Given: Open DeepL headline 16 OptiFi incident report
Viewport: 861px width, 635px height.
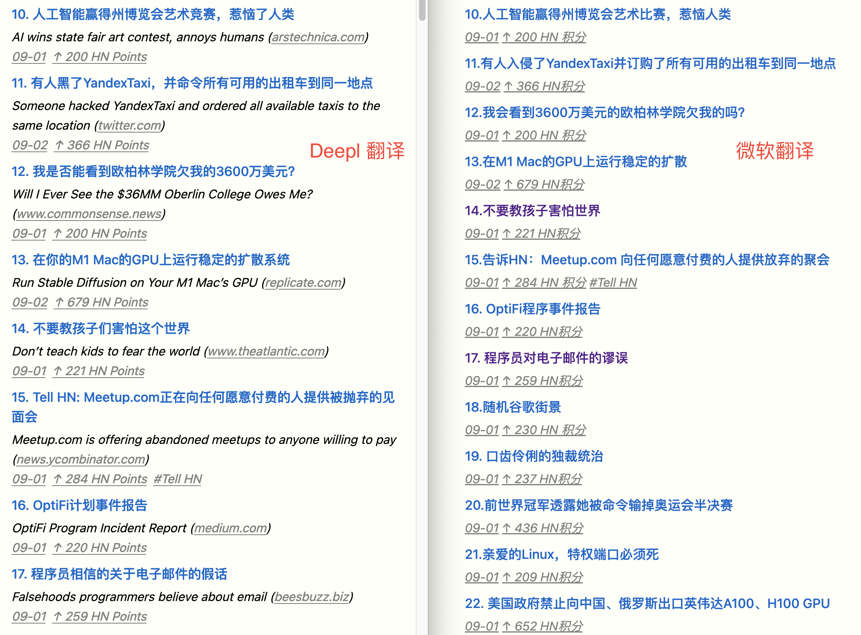Looking at the screenshot, I should click(x=79, y=505).
